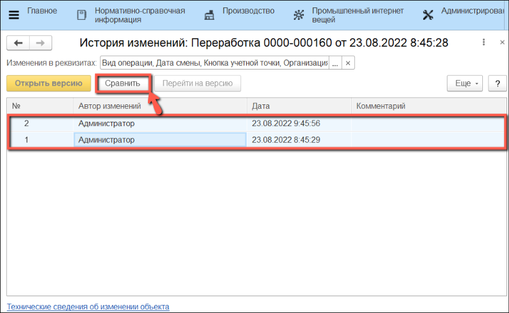Open Технические сведения об изменении объекта link
This screenshot has height=313, width=509.
88,307
